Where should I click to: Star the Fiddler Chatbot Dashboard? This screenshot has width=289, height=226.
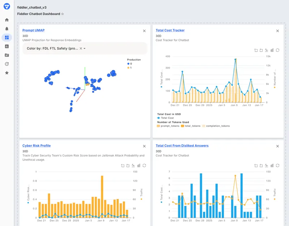pyautogui.click(x=62, y=14)
